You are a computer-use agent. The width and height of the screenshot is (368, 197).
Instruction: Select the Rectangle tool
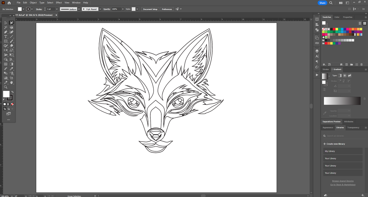(x=5, y=41)
